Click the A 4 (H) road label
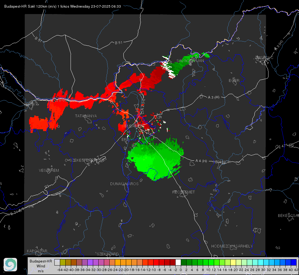Screen dimensions: 299x275 [x=201, y=161]
